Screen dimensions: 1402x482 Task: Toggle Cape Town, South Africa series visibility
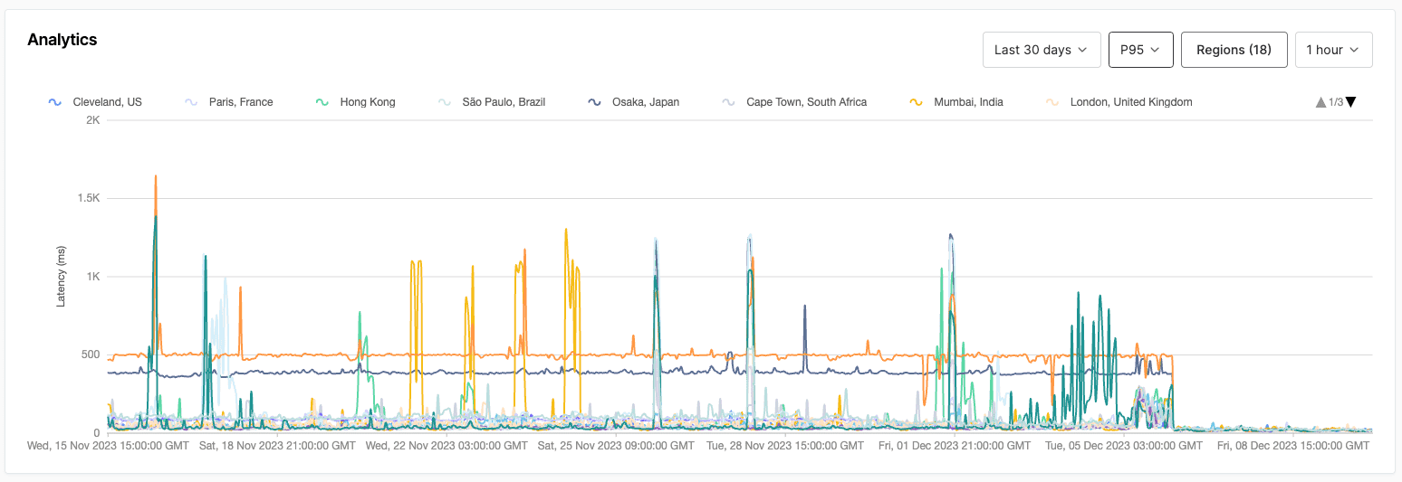point(806,102)
